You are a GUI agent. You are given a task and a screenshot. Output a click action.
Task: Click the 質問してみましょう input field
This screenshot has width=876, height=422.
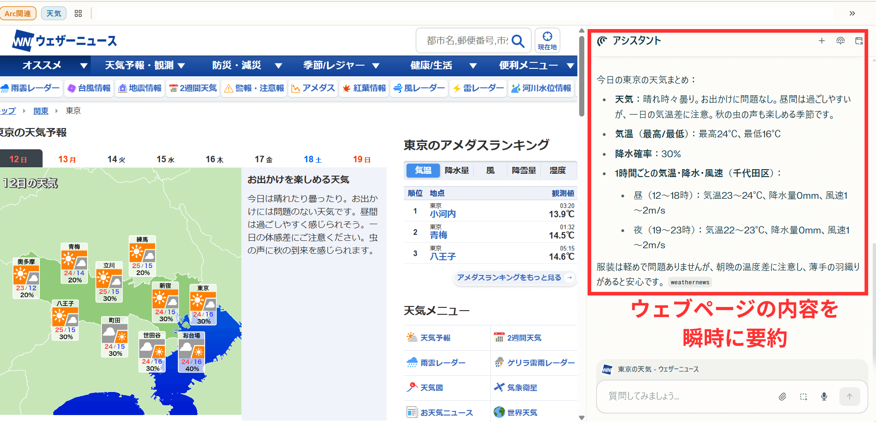(685, 397)
